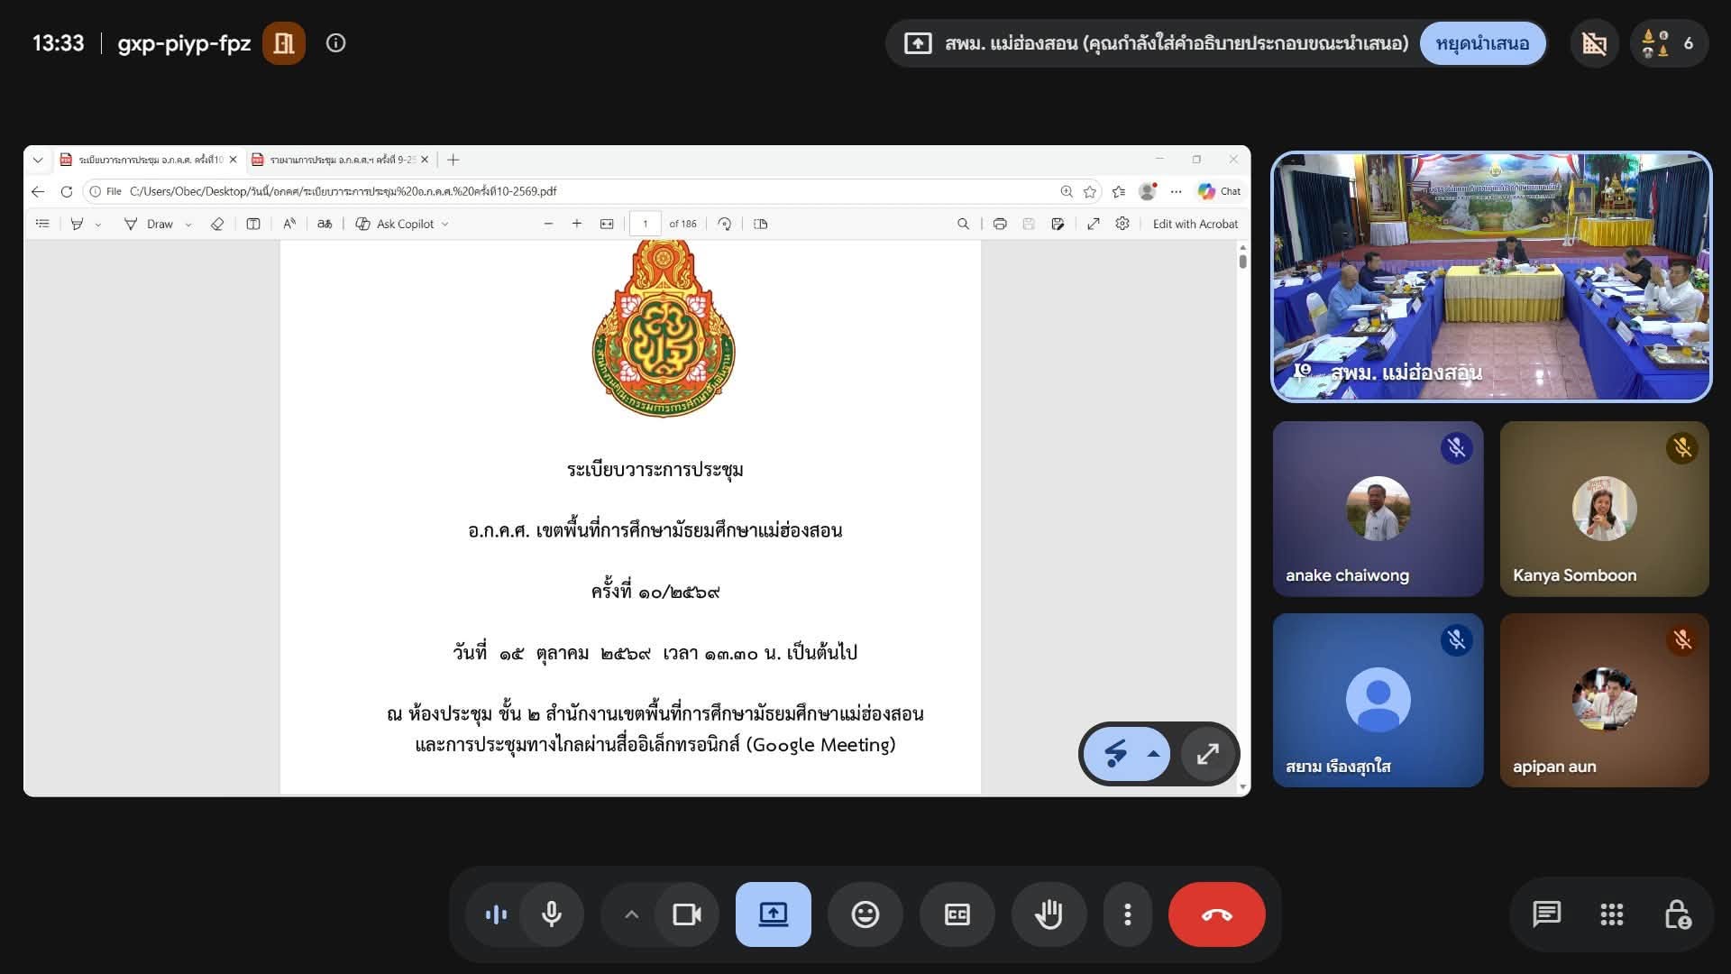Expand the presentation diagonal arrows button
The image size is (1731, 974).
pos(1208,754)
